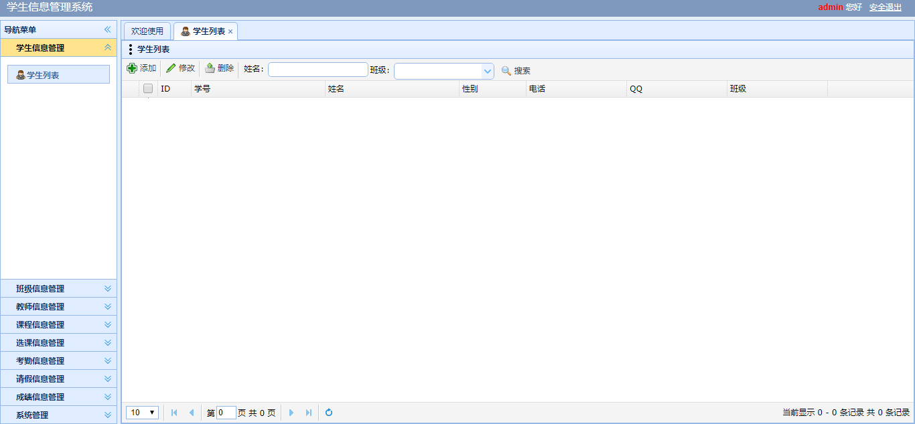Click the user icon on 学生列表 tab
The image size is (915, 424).
(x=186, y=31)
